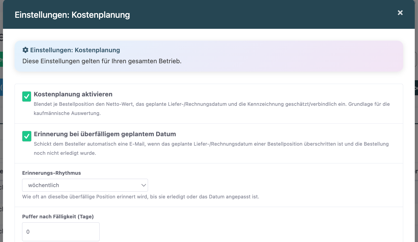Image resolution: width=418 pixels, height=242 pixels.
Task: Click the Puffer nach Fälligkeit (Tage) label
Action: click(x=58, y=216)
